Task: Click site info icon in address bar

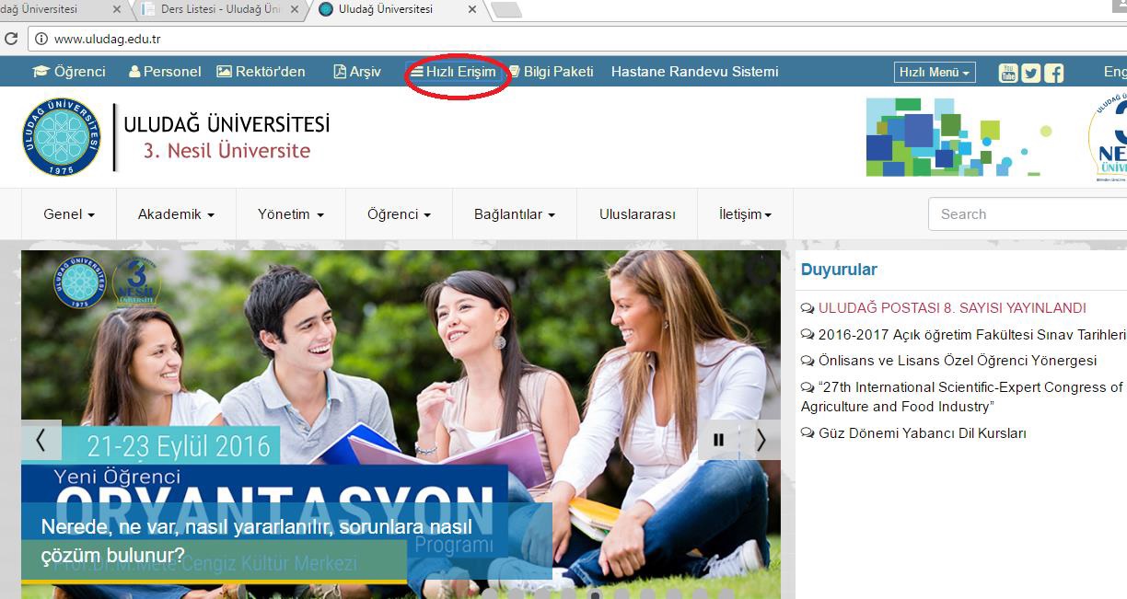Action: 41,40
